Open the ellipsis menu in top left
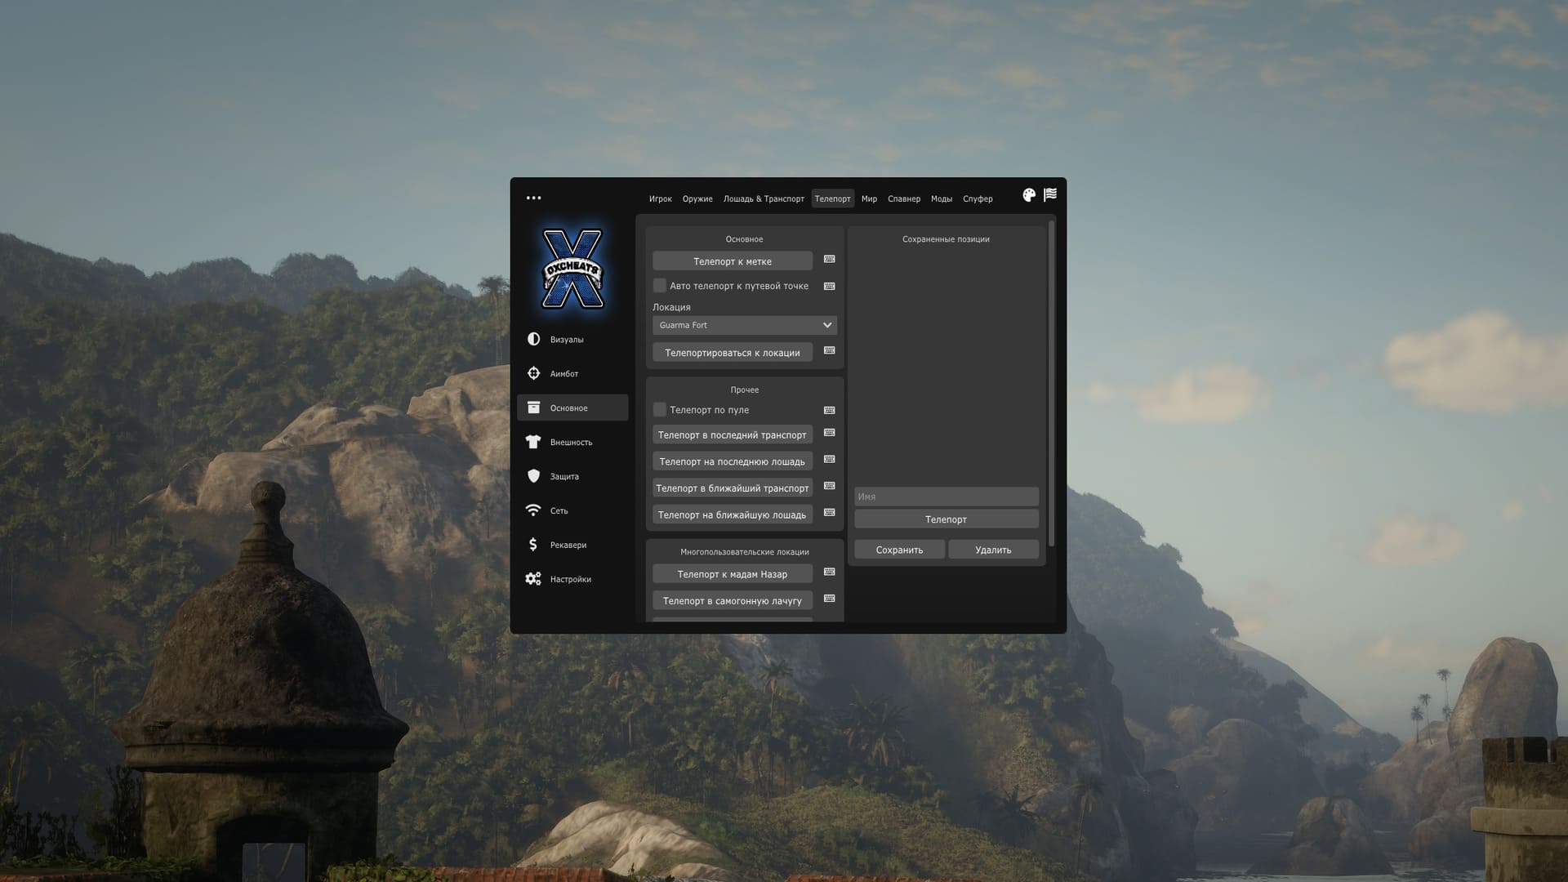1568x882 pixels. tap(534, 198)
